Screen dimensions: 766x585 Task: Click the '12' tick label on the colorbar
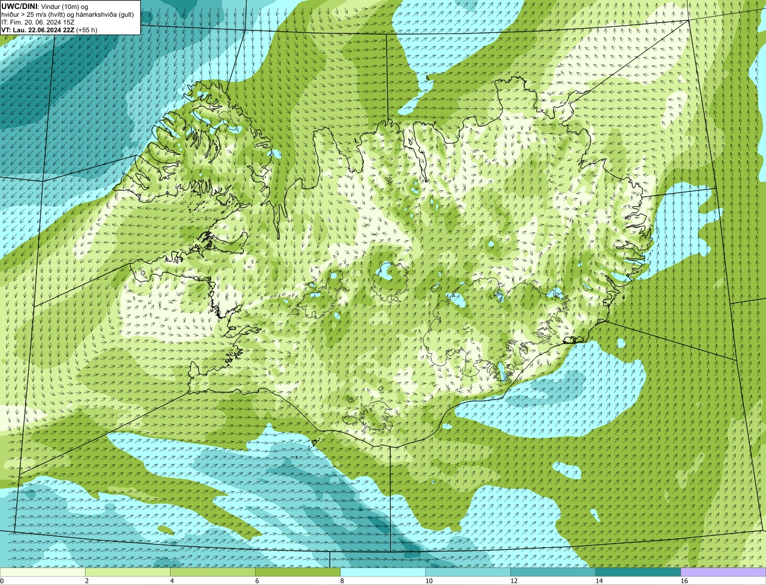click(514, 581)
